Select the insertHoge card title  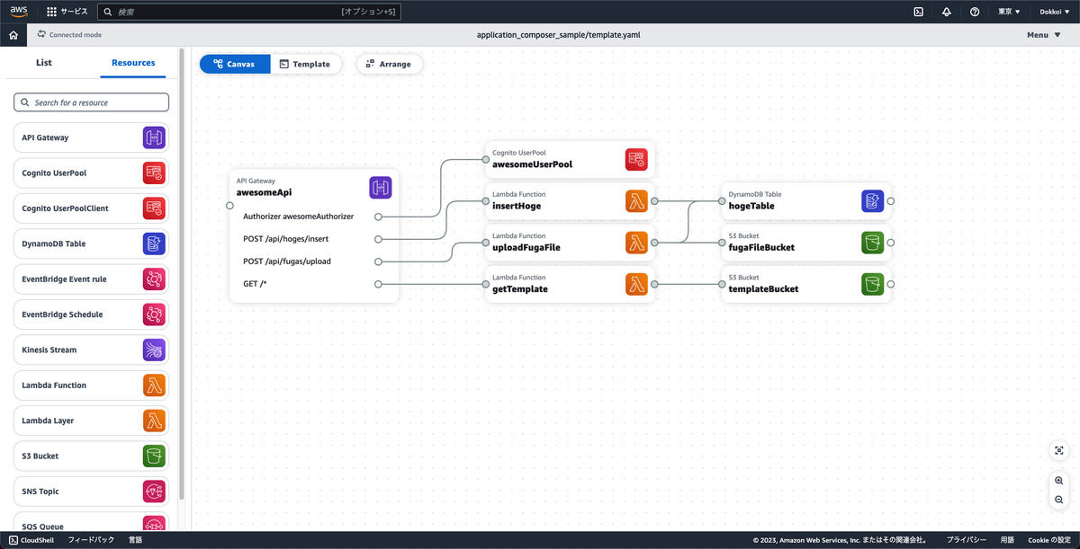pos(517,206)
